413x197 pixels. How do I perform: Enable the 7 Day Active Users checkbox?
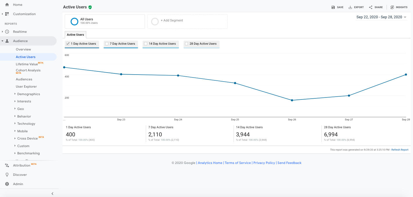(107, 44)
